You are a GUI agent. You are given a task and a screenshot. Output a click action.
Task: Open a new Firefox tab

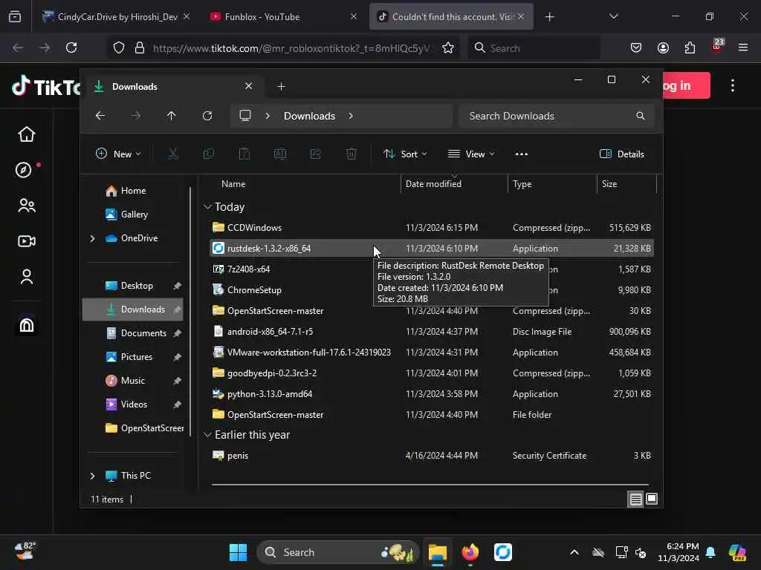tap(549, 16)
